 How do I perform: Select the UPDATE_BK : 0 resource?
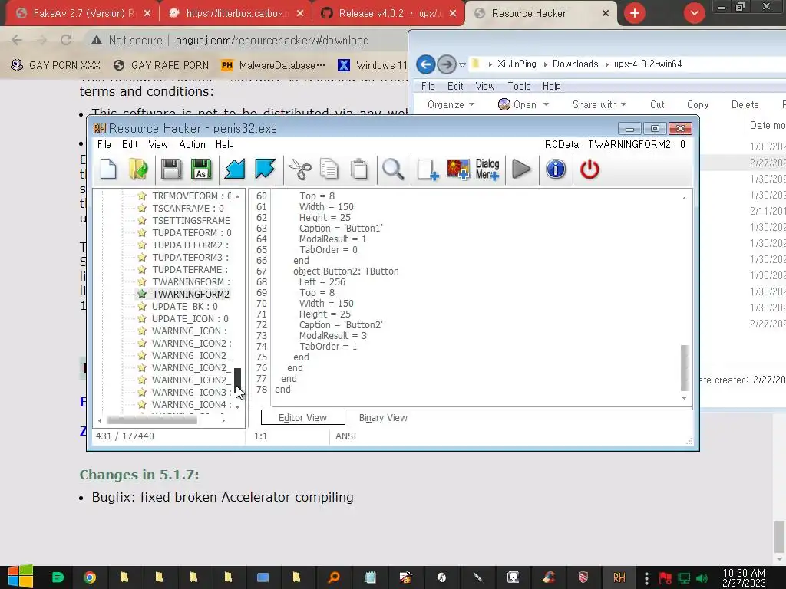click(184, 307)
